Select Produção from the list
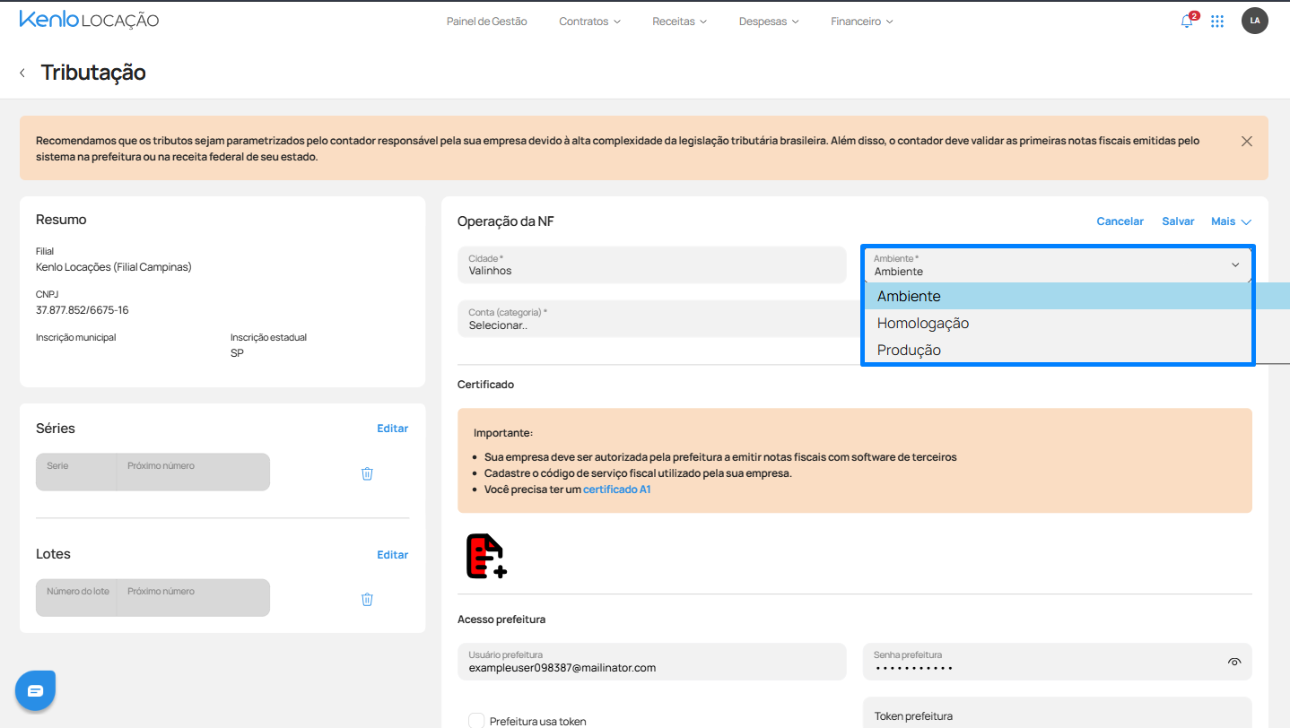1290x728 pixels. coord(1058,350)
